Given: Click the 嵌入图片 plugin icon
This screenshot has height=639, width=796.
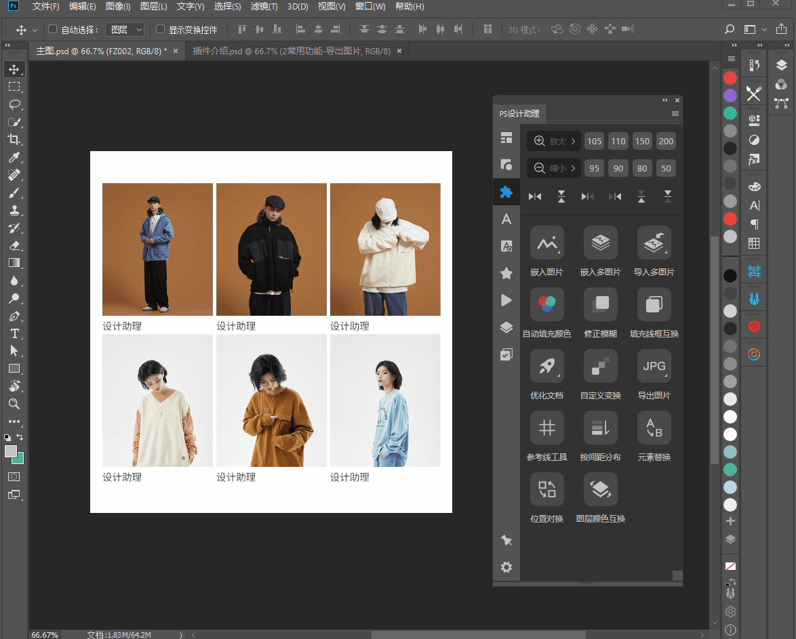Looking at the screenshot, I should pyautogui.click(x=546, y=243).
